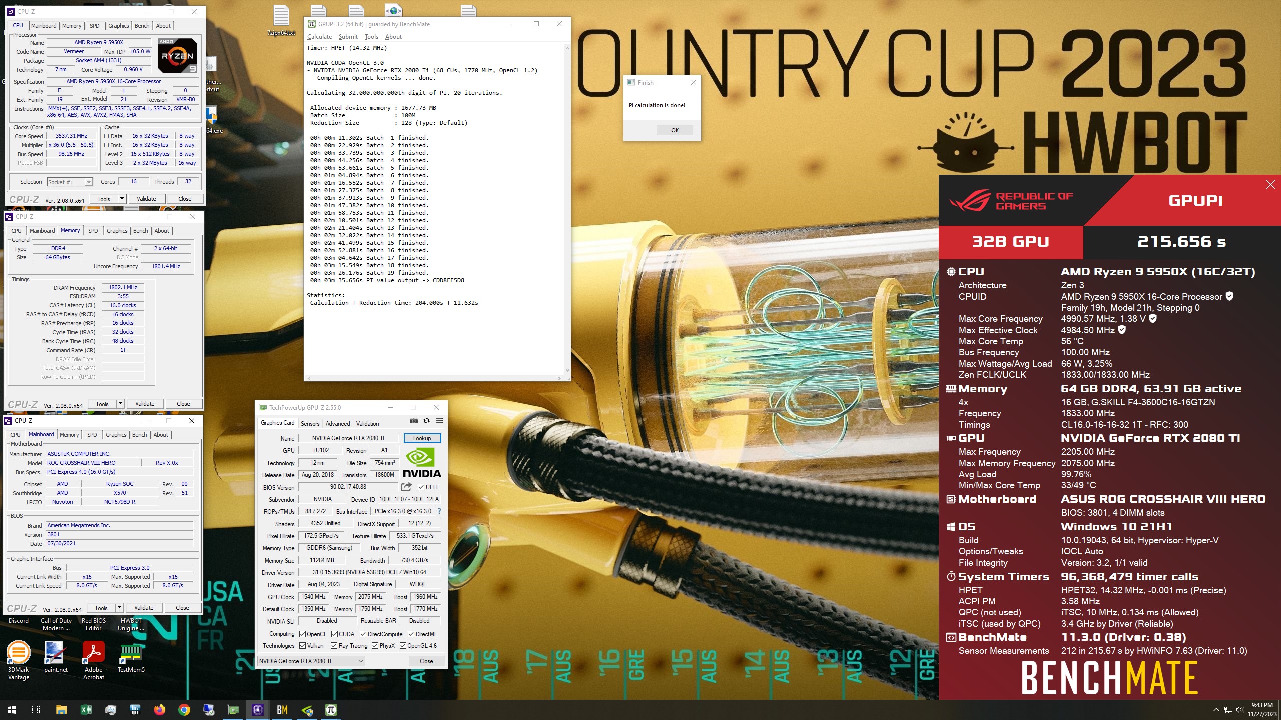Open the GPU selection dropdown in GPU-Z
This screenshot has height=720, width=1281.
point(311,661)
